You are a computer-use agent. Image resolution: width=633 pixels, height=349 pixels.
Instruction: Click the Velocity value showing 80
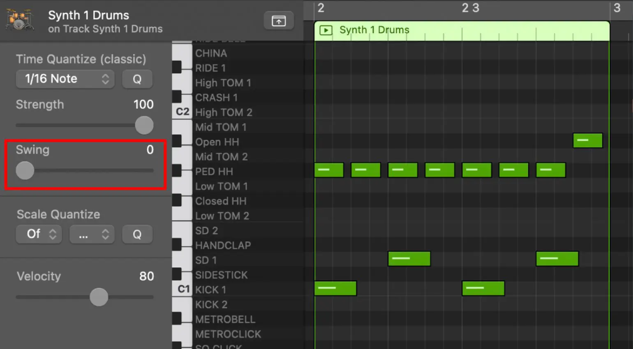pos(146,276)
